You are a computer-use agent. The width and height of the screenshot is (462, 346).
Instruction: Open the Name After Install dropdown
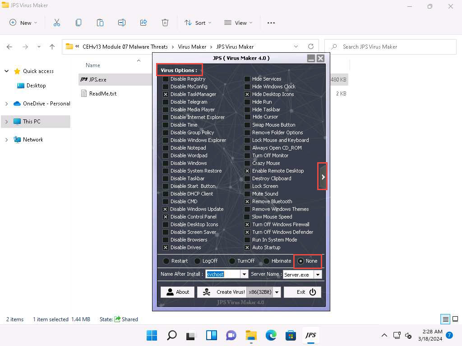pos(244,274)
